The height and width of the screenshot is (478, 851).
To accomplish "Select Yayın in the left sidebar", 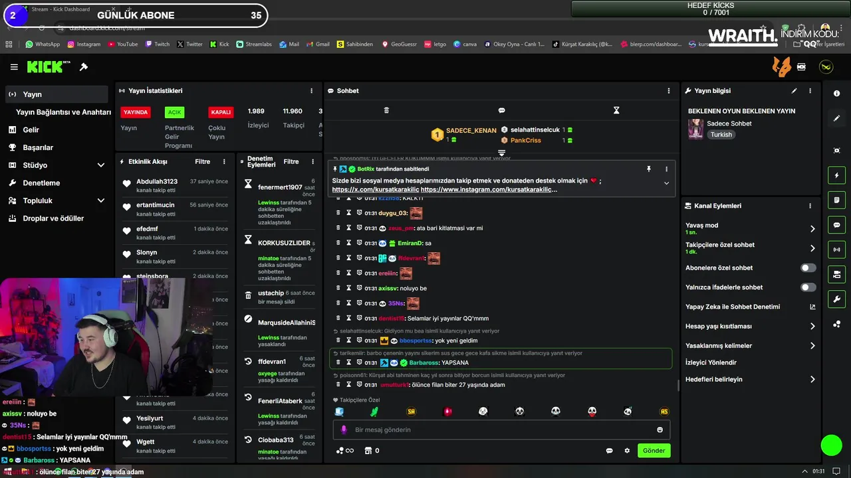I will pos(57,94).
